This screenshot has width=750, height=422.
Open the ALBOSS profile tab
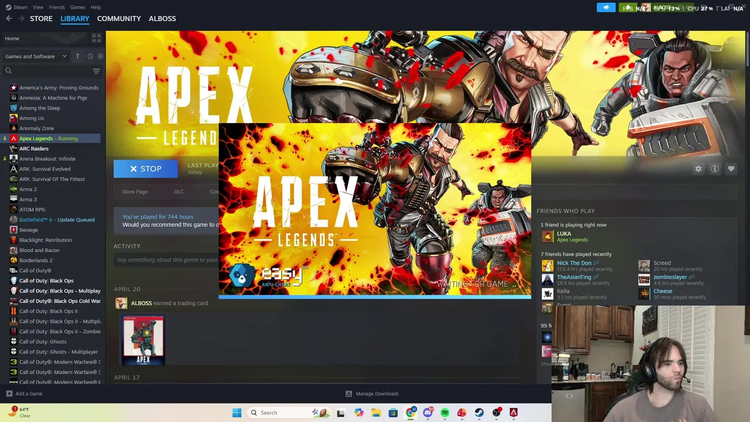(162, 19)
